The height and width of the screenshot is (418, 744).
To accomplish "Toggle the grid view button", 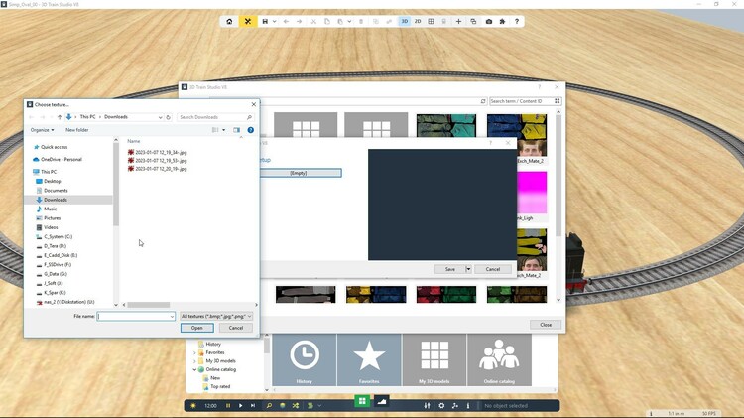I will tap(431, 21).
